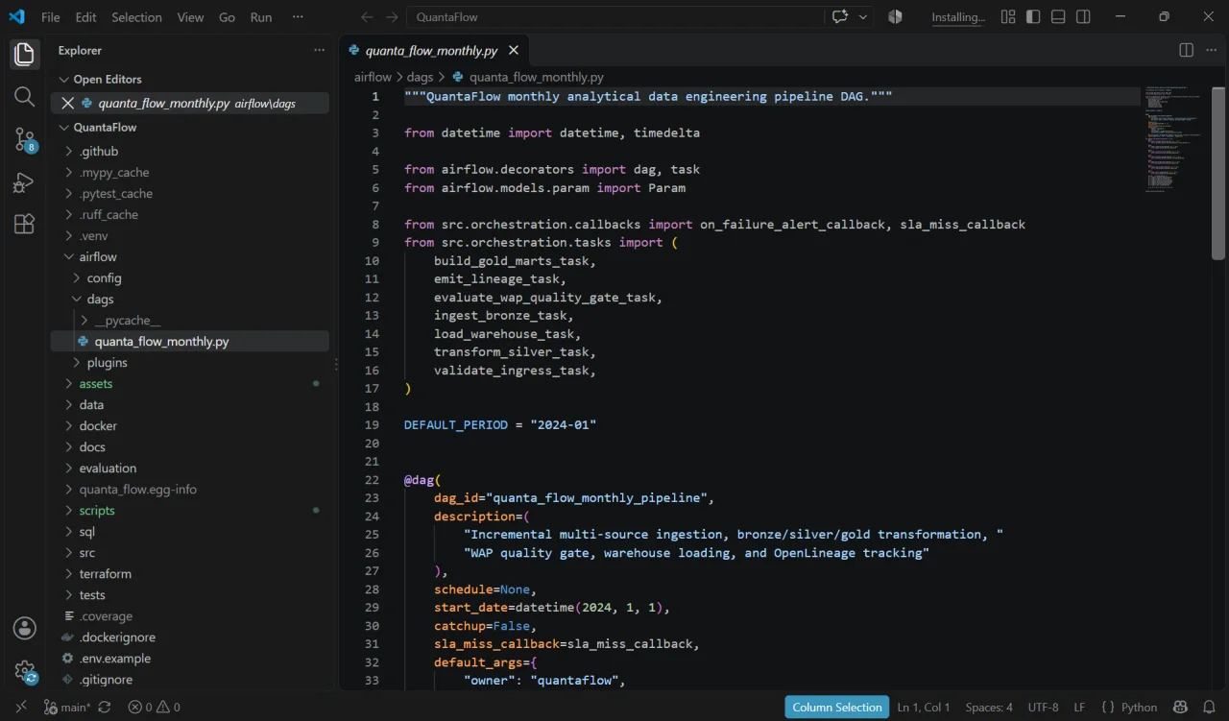Open the Copilot status icon in status bar
Screen dimensions: 1229x721
click(1179, 708)
